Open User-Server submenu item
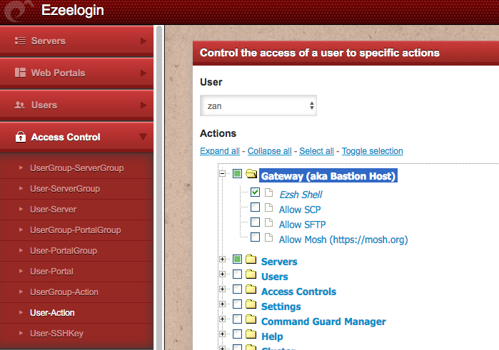This screenshot has height=350, width=499. click(x=76, y=209)
